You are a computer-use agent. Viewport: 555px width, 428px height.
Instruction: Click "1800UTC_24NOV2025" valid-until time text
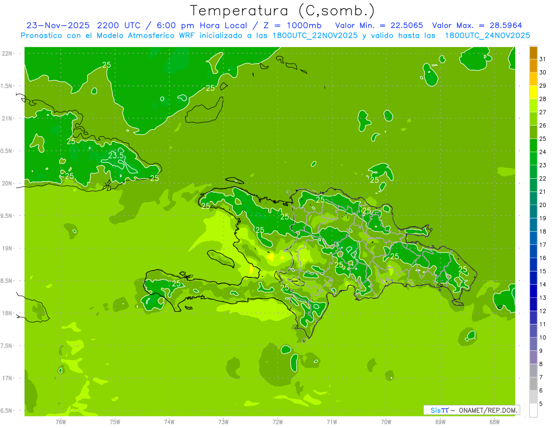pos(487,36)
